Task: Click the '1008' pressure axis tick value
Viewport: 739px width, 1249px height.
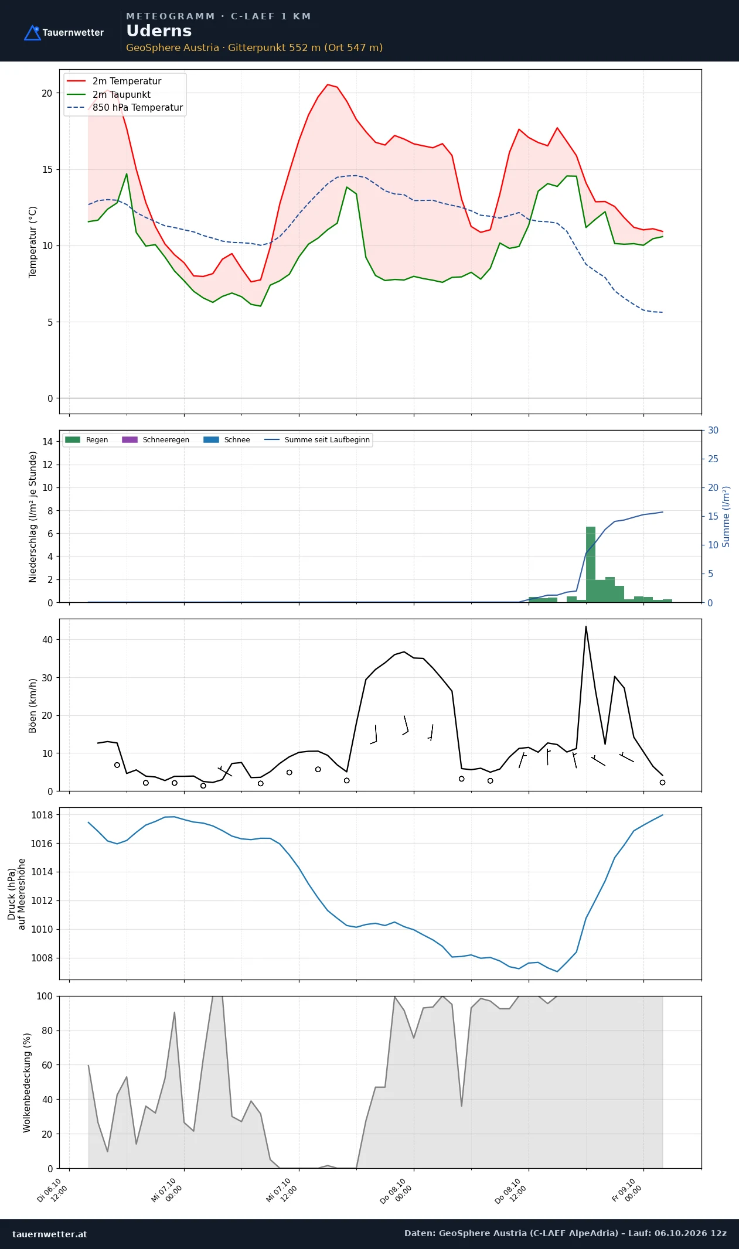Action: pyautogui.click(x=42, y=958)
